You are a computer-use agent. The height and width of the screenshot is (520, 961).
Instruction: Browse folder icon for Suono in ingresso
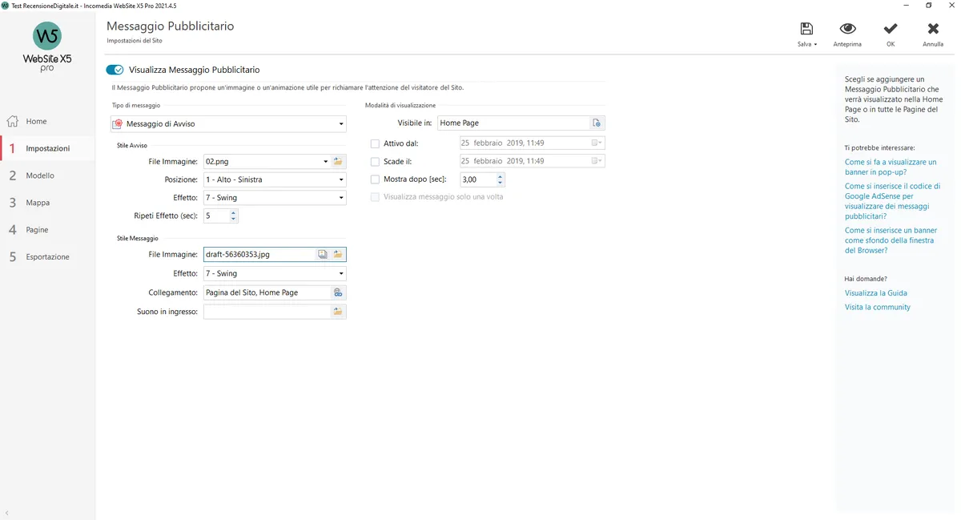tap(338, 312)
